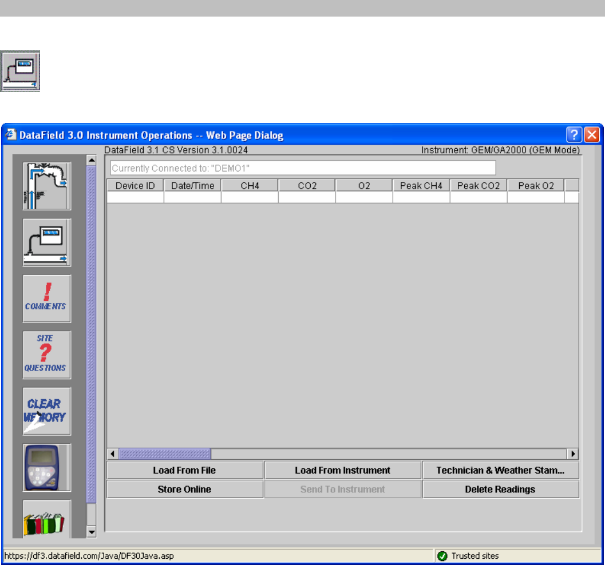This screenshot has width=605, height=565.
Task: Open the Site Questions icon
Action: [x=47, y=355]
